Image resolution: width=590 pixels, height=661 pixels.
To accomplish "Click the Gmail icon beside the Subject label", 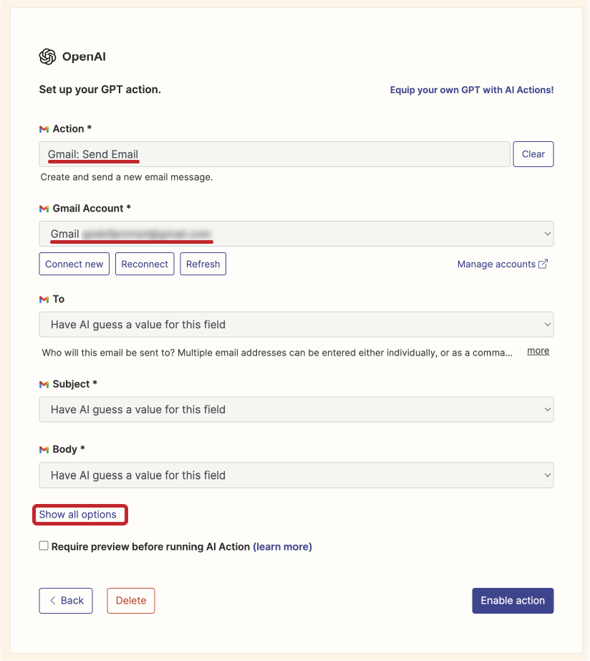I will (x=44, y=384).
